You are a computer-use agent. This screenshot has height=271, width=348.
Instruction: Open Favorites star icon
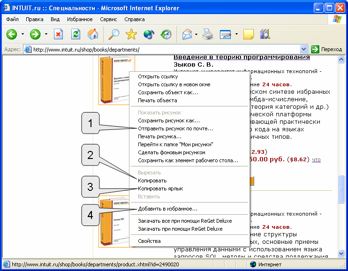click(131, 34)
